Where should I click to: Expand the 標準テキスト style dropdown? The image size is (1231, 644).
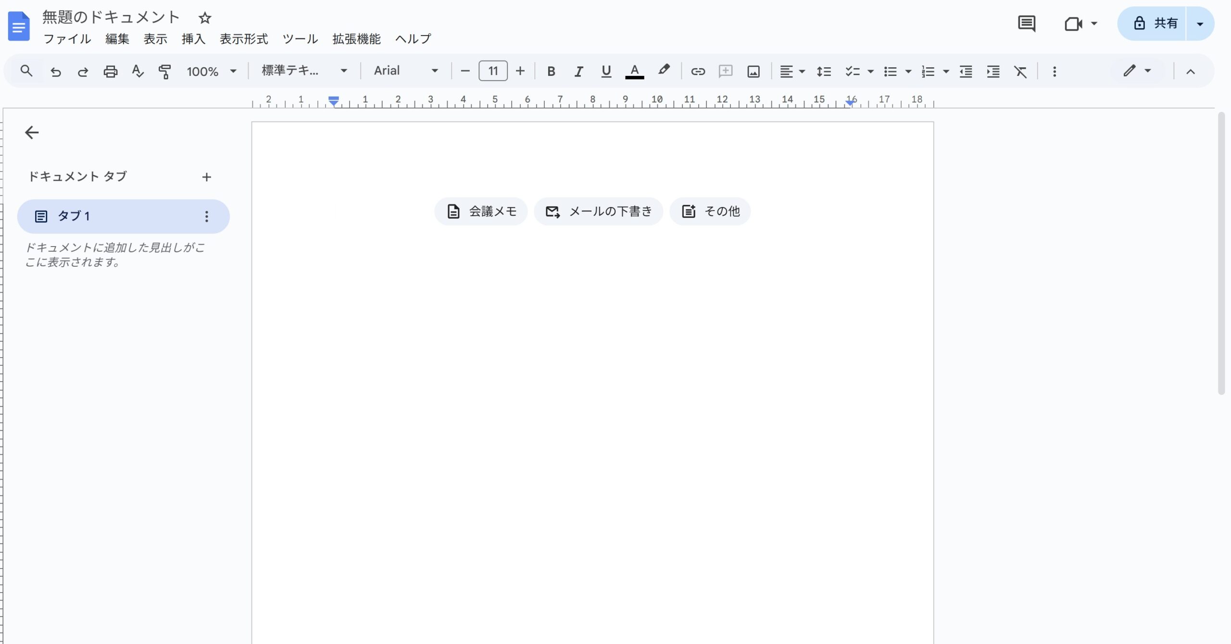pos(304,71)
